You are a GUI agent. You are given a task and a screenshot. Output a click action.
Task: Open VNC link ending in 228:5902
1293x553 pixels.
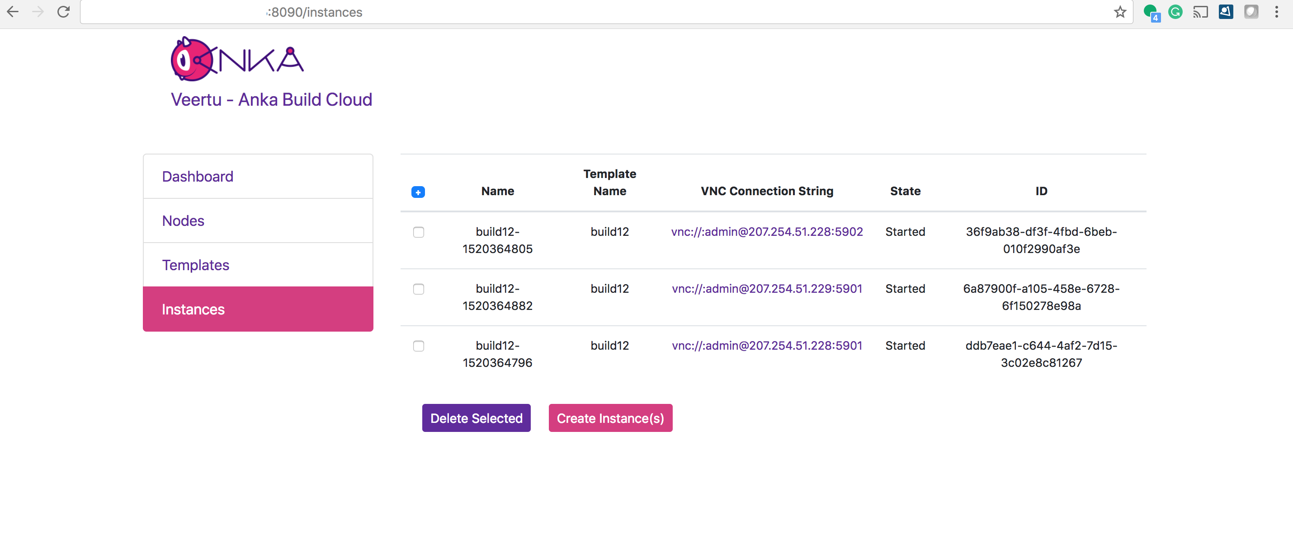coord(766,232)
